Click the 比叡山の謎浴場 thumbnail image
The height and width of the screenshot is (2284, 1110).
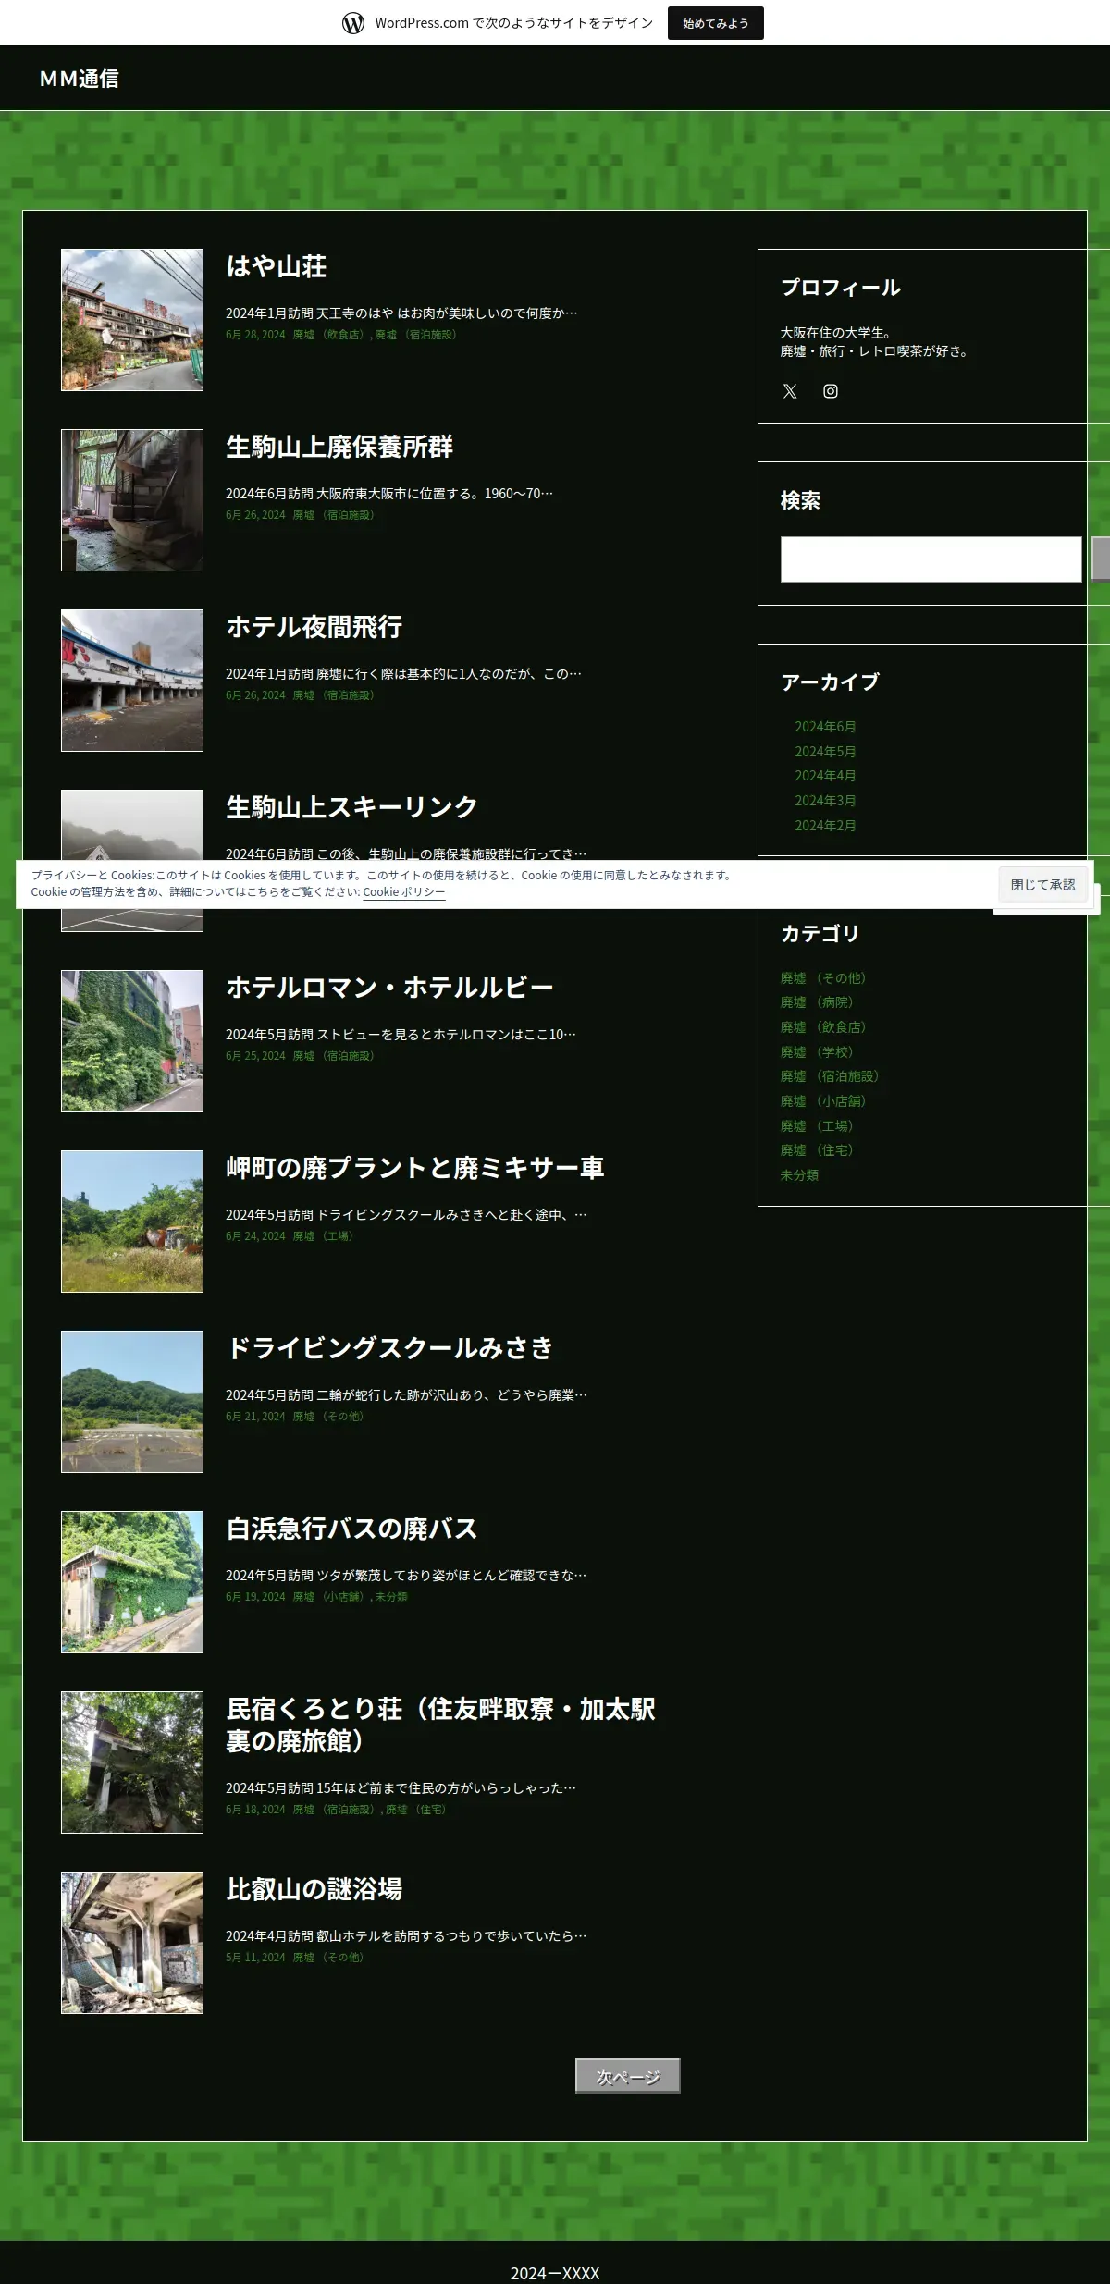click(132, 1943)
